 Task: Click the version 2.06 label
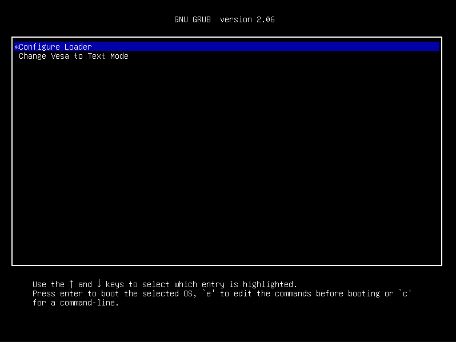click(247, 19)
